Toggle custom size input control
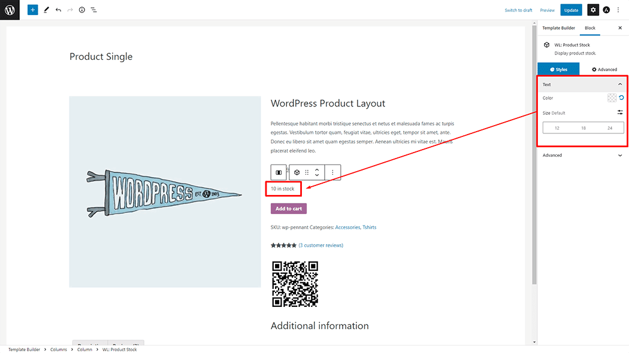This screenshot has width=629, height=353. [620, 112]
